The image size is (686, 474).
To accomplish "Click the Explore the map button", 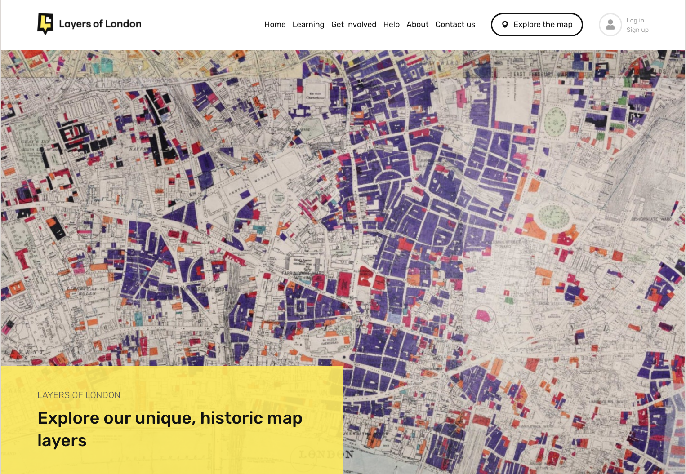I will [x=537, y=25].
